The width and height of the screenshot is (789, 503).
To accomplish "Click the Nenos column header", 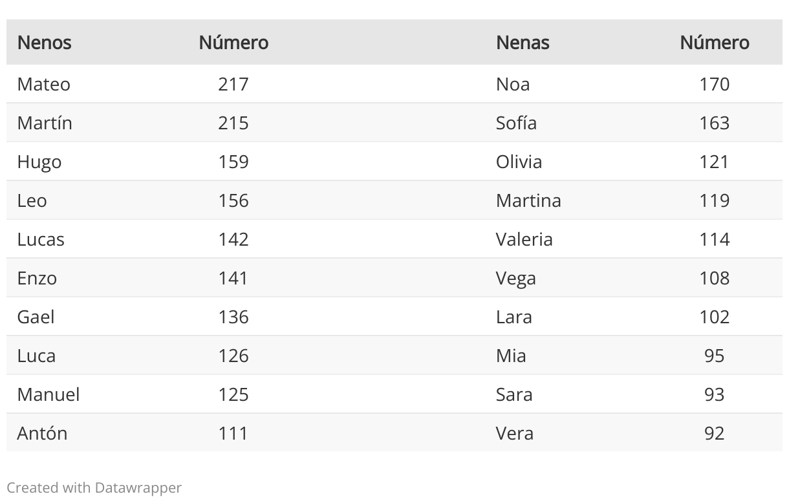I will pos(44,43).
